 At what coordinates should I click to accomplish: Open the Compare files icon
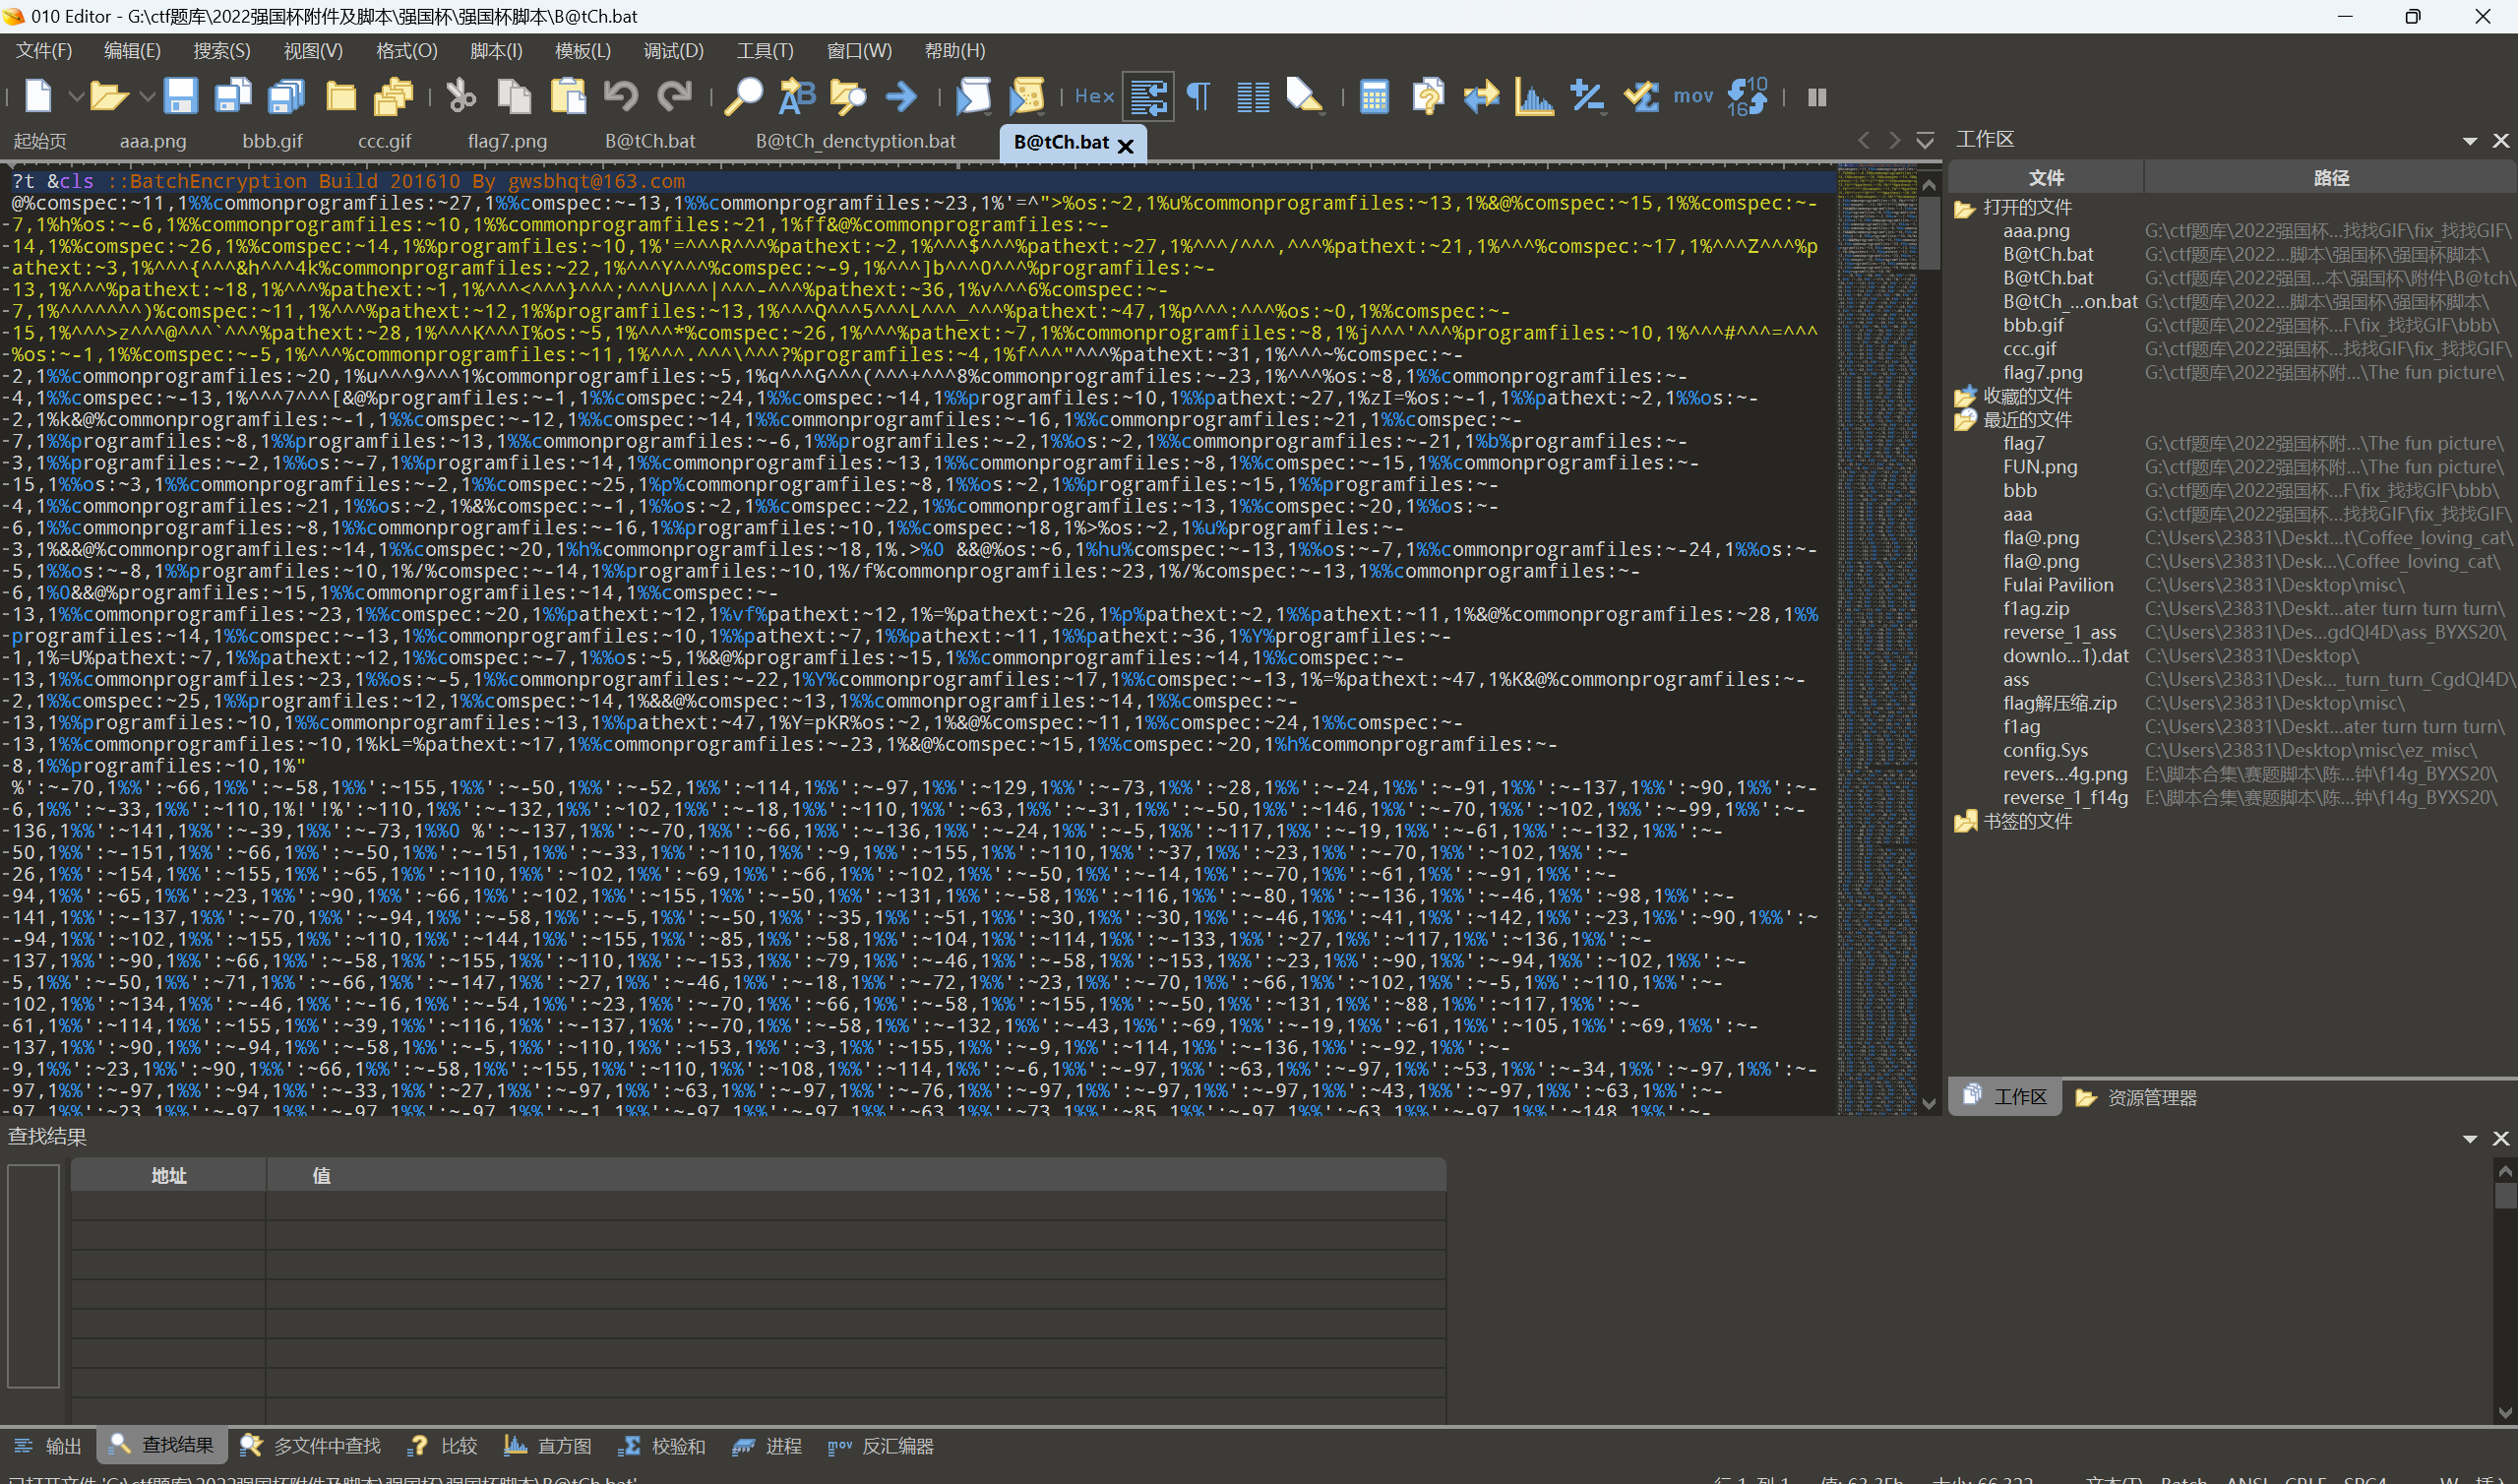tap(1482, 96)
